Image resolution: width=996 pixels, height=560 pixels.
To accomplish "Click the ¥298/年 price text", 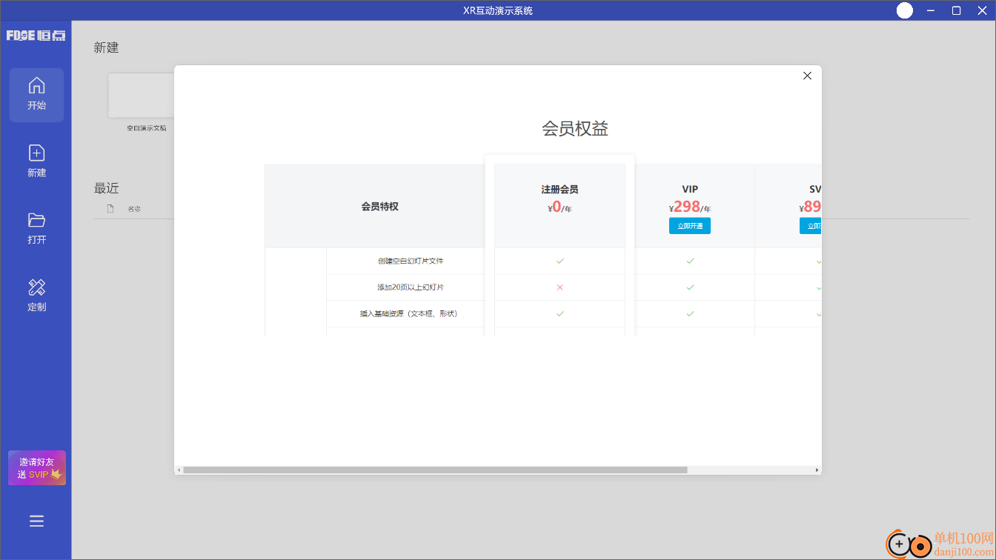I will tap(690, 207).
